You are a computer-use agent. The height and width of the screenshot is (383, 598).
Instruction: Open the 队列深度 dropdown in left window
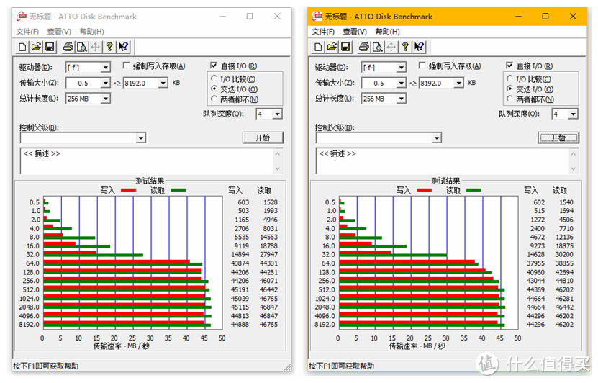[x=278, y=114]
